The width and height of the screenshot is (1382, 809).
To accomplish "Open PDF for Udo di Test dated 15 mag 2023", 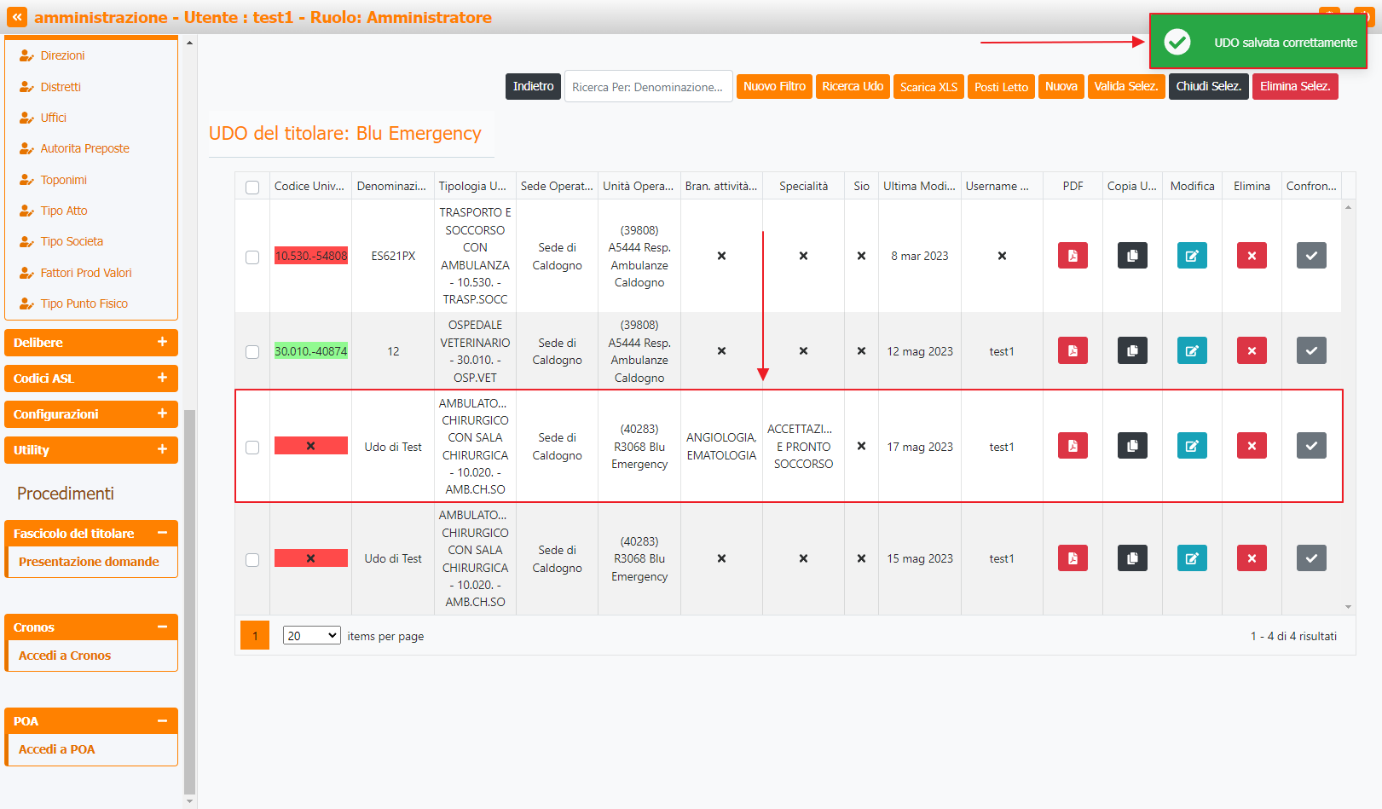I will pyautogui.click(x=1073, y=558).
